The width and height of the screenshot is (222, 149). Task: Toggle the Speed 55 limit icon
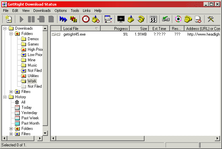pos(153,19)
